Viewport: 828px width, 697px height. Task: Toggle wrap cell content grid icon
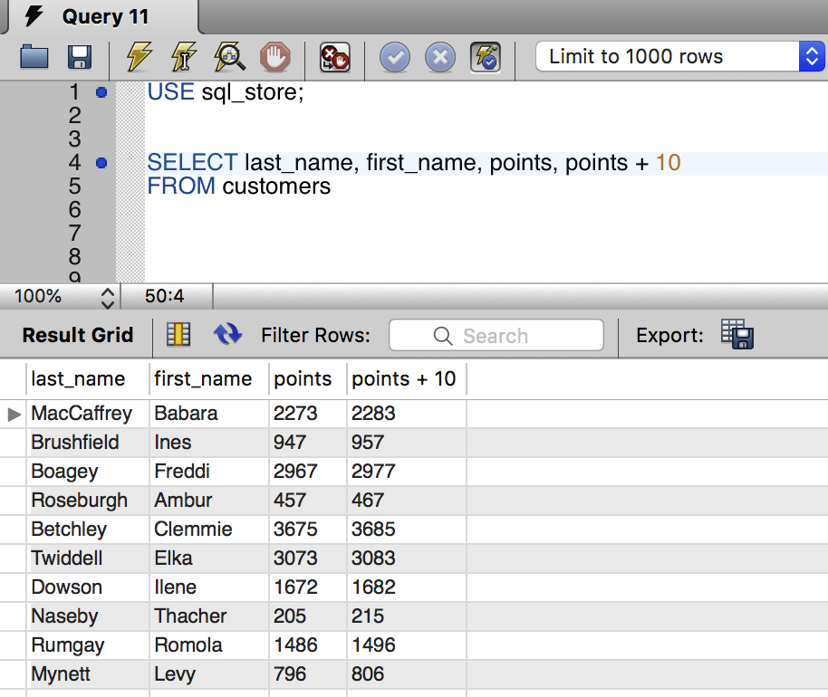[x=178, y=335]
